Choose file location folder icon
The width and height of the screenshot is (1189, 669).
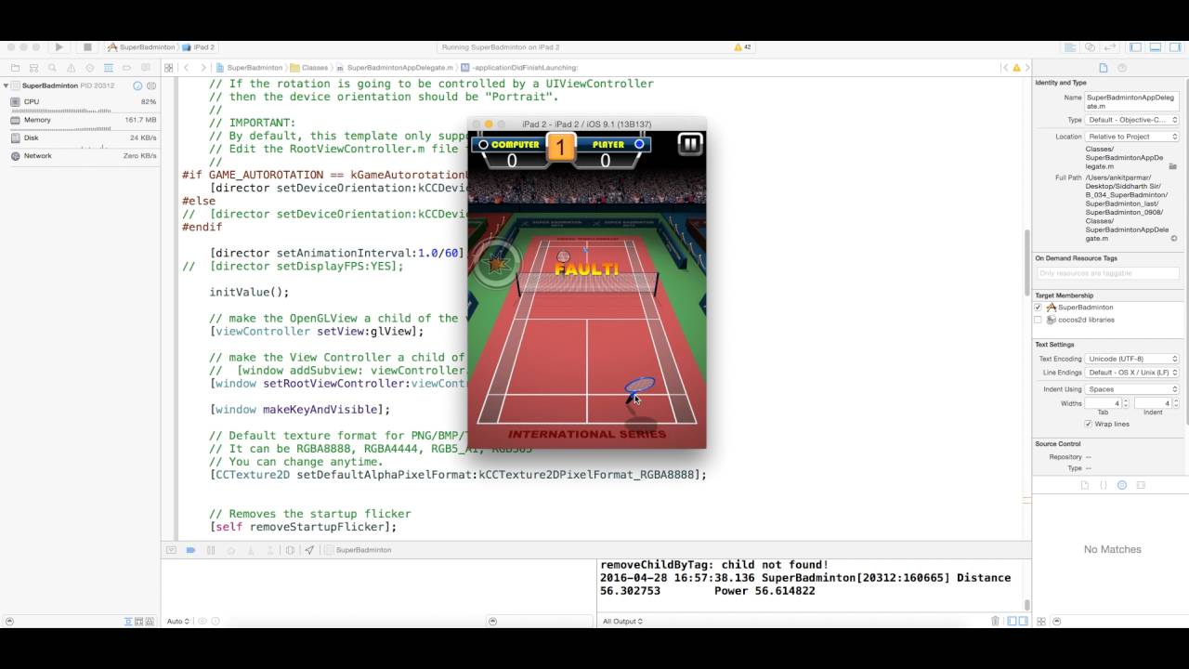(1173, 166)
